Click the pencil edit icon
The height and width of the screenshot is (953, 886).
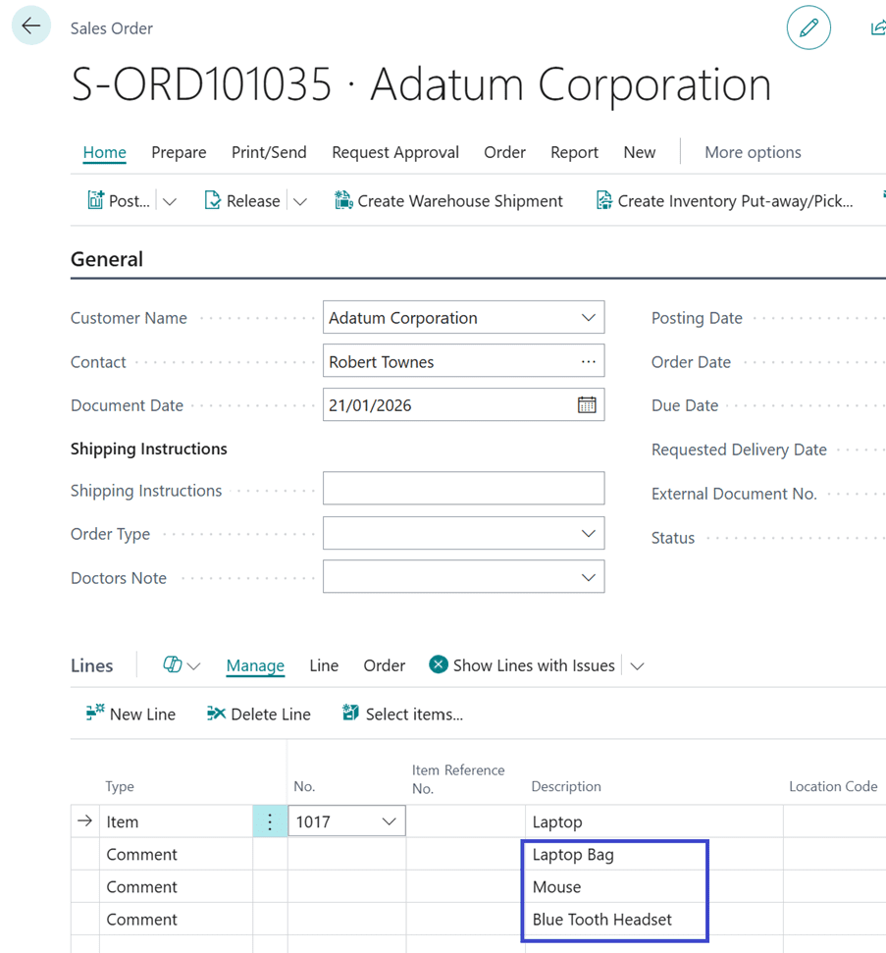808,28
